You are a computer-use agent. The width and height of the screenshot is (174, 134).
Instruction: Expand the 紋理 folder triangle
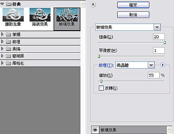(x=2, y=42)
